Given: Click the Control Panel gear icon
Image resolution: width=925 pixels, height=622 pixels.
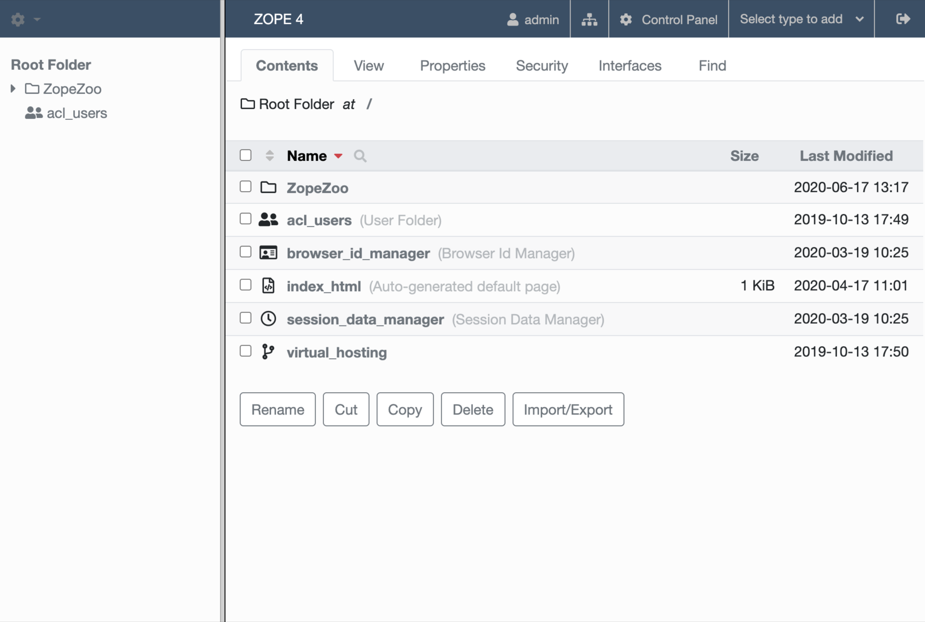Looking at the screenshot, I should click(x=626, y=19).
